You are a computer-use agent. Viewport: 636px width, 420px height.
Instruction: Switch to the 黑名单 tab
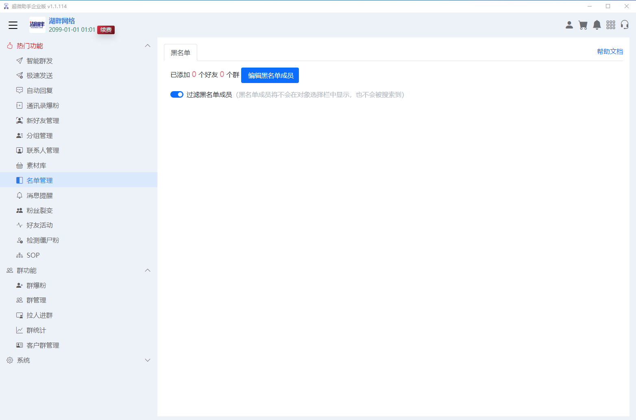180,52
